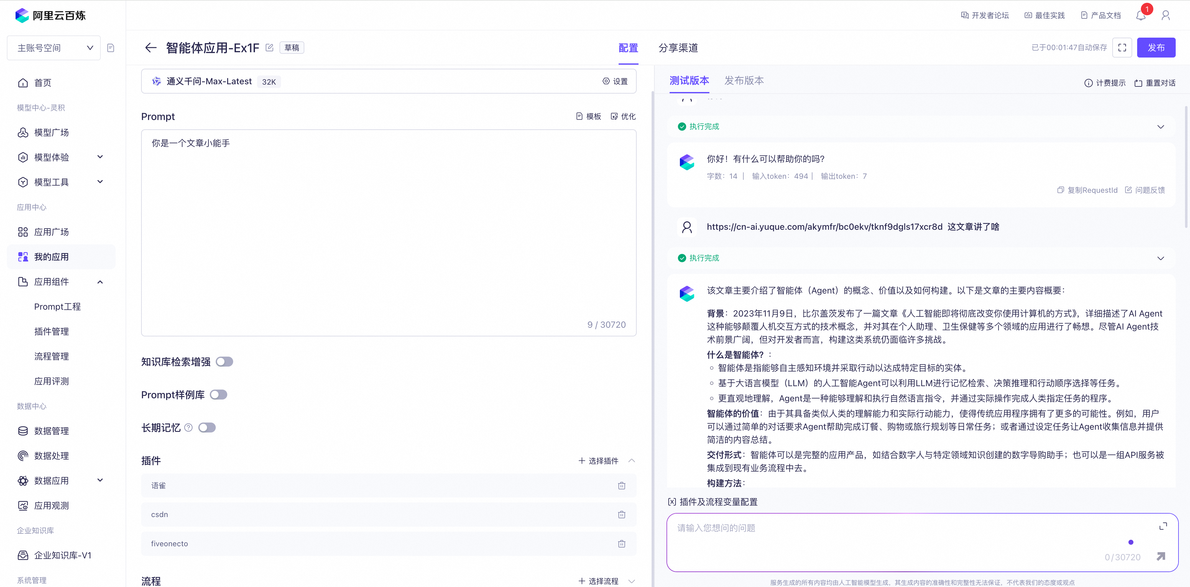Screen dimensions: 1190x587
Task: Enter fullscreen mode with expand icon
Action: [1122, 48]
